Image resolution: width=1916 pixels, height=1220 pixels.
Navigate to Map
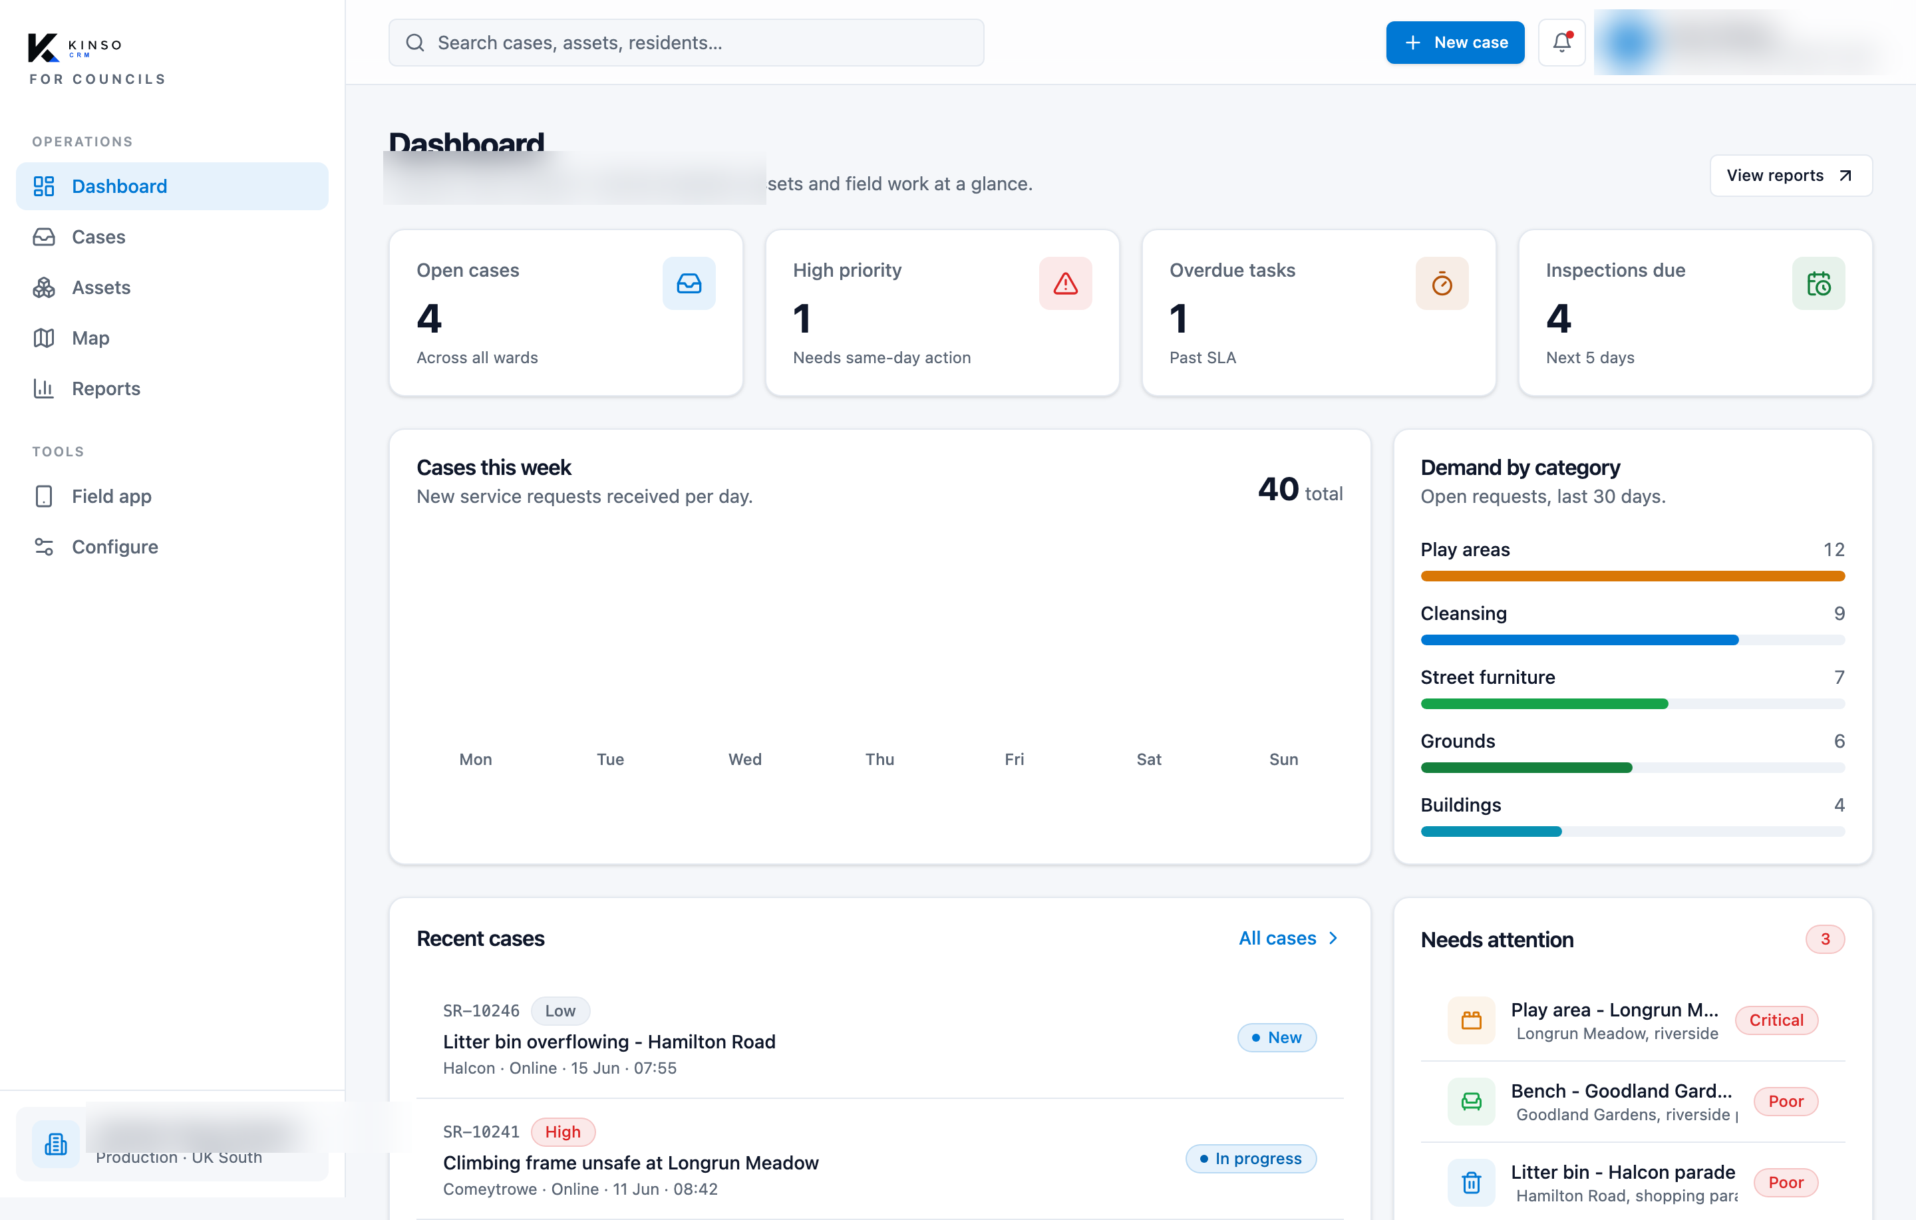tap(172, 338)
